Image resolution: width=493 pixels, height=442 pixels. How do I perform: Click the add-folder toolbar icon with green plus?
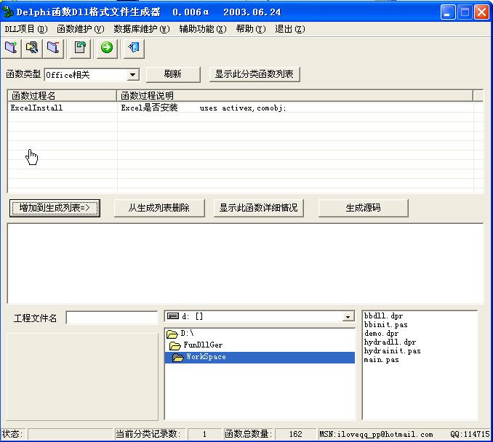pos(11,48)
